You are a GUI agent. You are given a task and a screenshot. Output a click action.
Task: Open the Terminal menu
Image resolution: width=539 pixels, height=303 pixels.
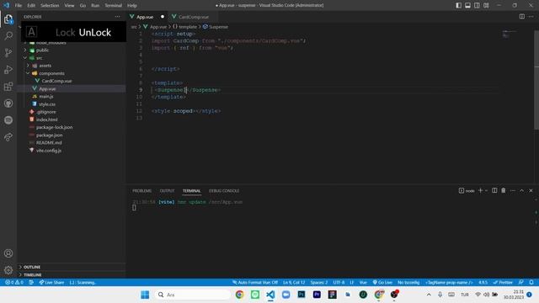(x=113, y=5)
